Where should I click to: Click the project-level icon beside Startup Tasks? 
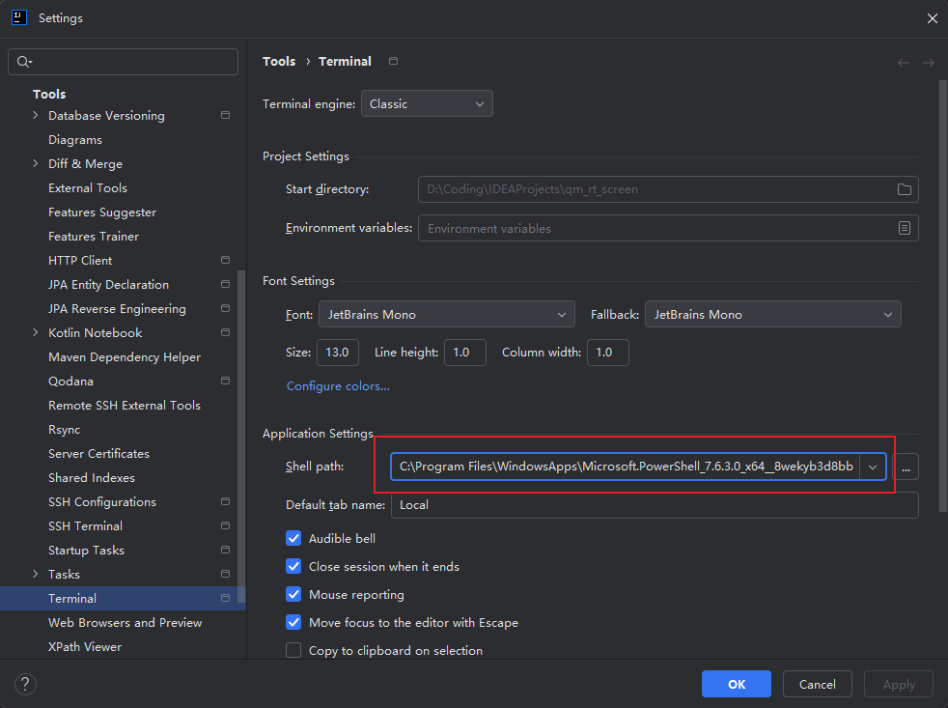tap(226, 550)
